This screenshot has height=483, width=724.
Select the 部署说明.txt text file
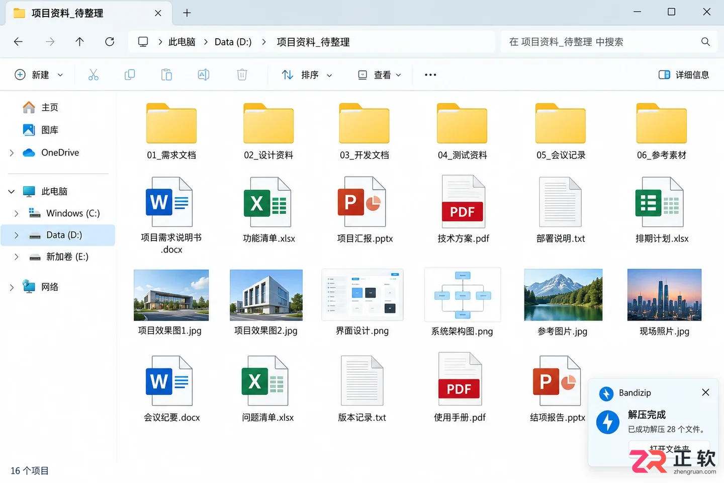tap(561, 210)
